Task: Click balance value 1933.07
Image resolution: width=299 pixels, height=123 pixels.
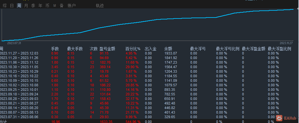Action: coord(171,53)
